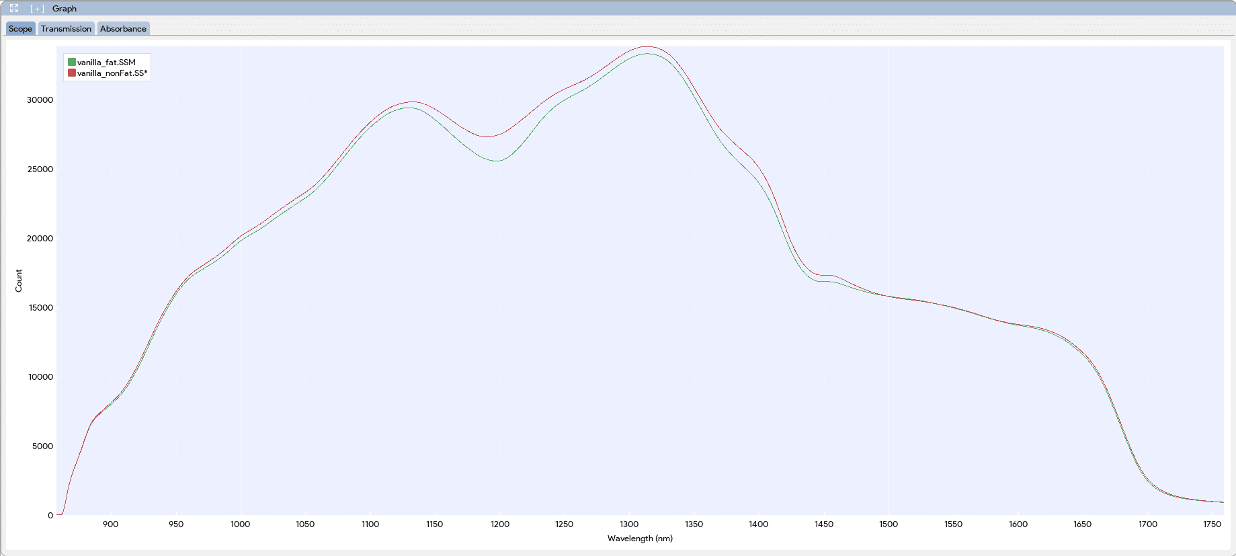1236x556 pixels.
Task: Click the [+] add graph icon
Action: [37, 9]
